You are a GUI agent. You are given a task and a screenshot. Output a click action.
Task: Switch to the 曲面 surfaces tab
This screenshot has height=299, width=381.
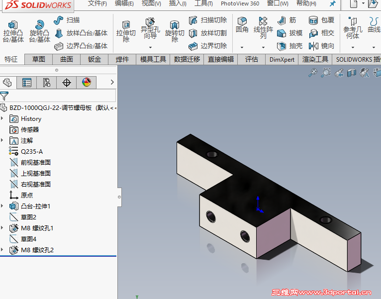click(x=67, y=59)
